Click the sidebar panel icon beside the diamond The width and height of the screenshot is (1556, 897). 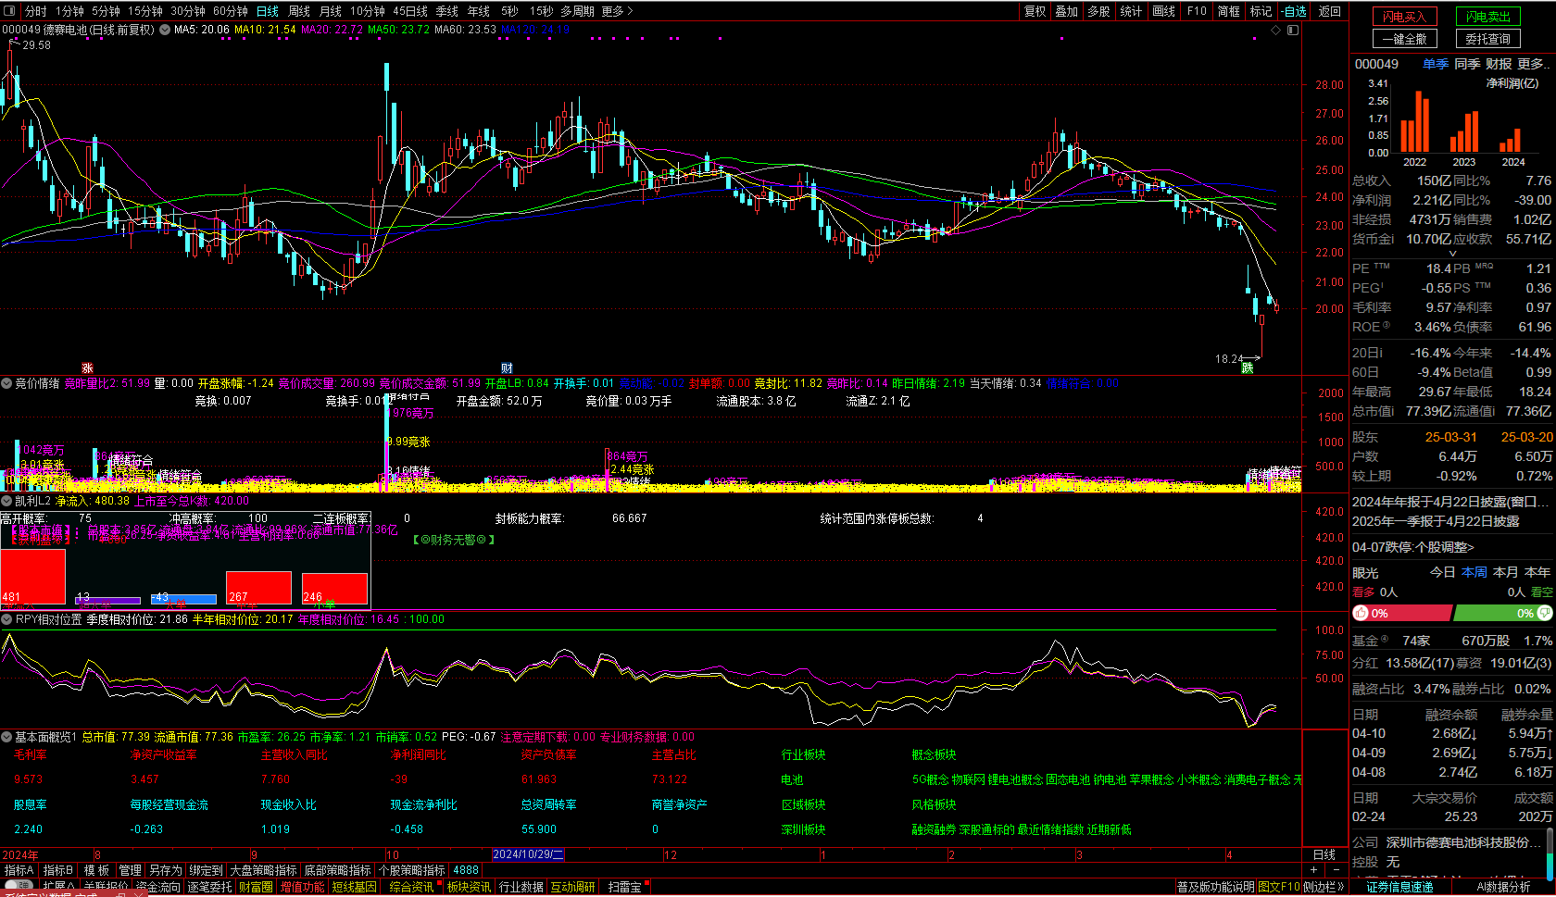(1293, 30)
